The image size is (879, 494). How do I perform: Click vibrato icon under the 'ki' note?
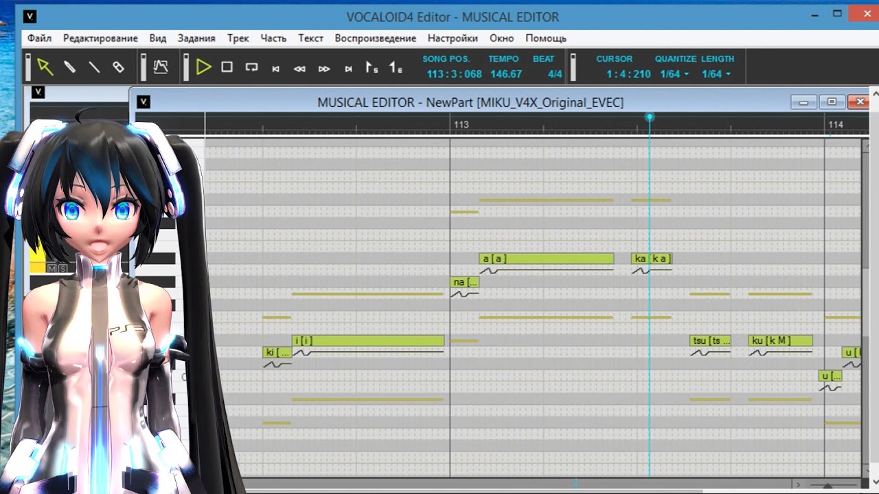[274, 364]
